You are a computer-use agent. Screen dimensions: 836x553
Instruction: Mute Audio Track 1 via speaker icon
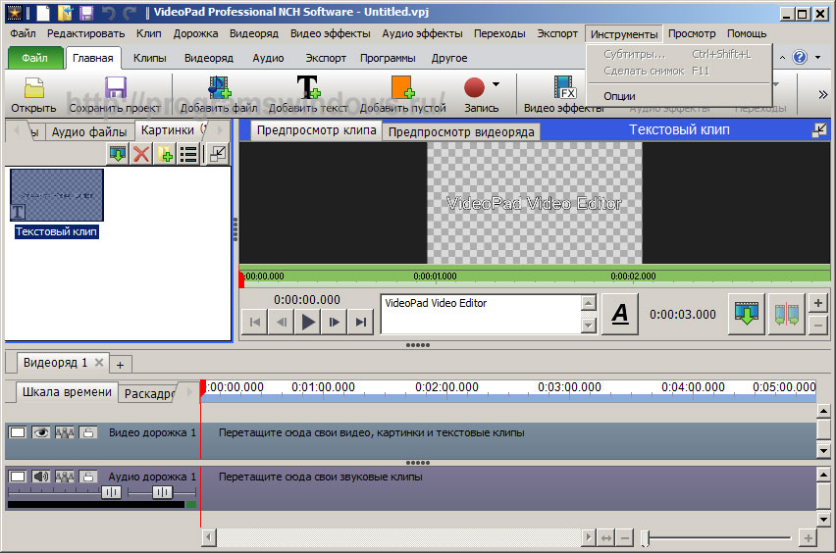click(41, 477)
